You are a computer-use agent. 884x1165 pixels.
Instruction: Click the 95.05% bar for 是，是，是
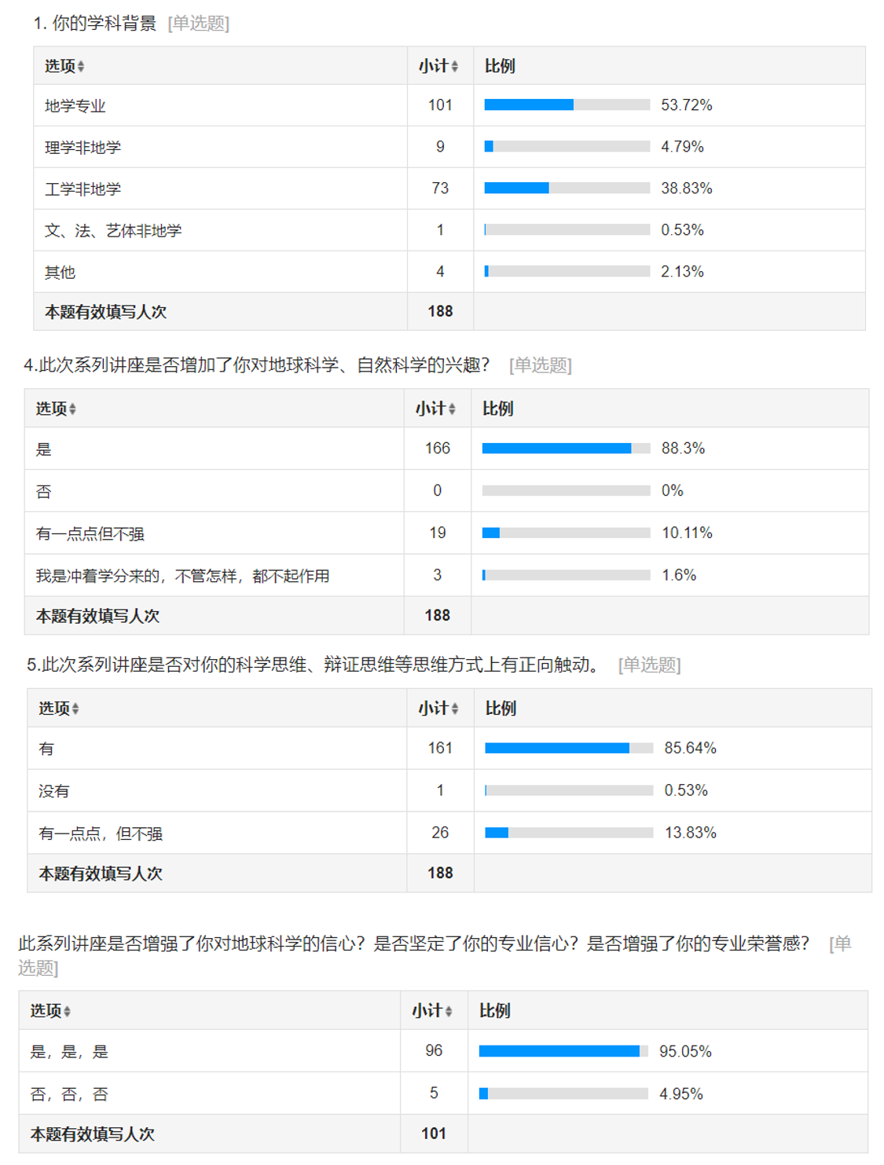pyautogui.click(x=563, y=1051)
